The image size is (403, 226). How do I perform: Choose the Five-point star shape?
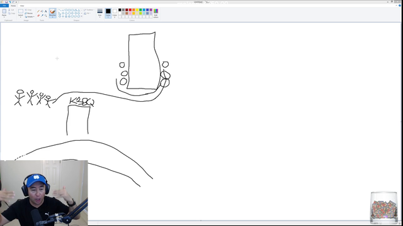coord(66,16)
